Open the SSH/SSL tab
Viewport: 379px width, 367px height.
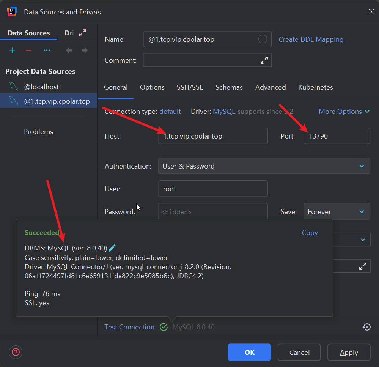point(190,87)
